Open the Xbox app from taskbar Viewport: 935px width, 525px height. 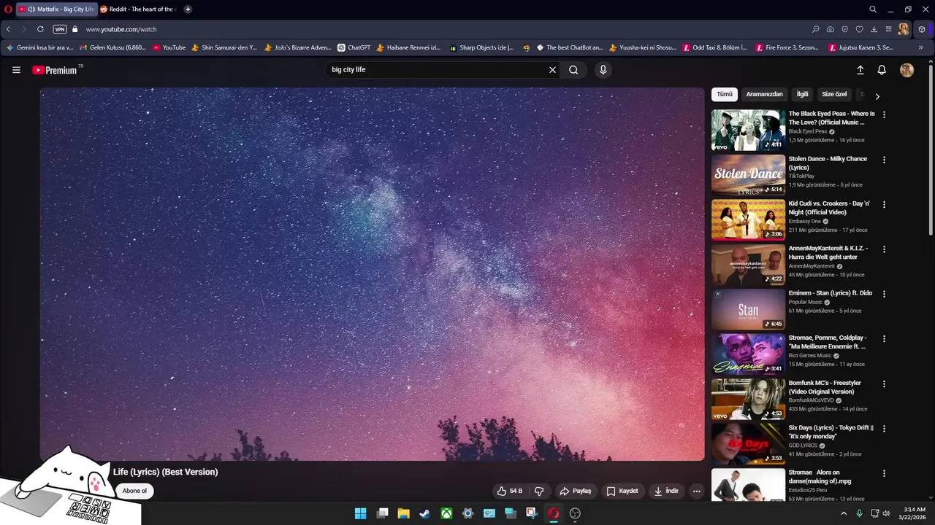coord(446,513)
